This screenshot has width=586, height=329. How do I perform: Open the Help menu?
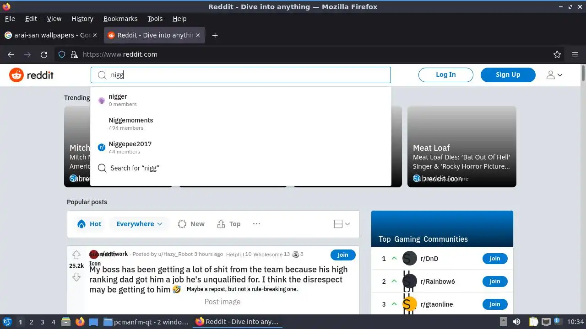(179, 19)
